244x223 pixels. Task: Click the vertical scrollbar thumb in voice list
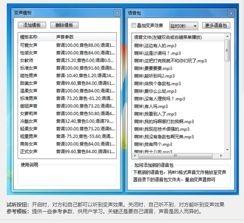click(x=228, y=50)
